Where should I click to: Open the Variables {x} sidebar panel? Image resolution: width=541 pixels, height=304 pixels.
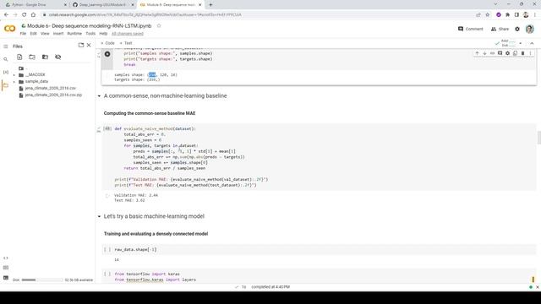pos(6,72)
